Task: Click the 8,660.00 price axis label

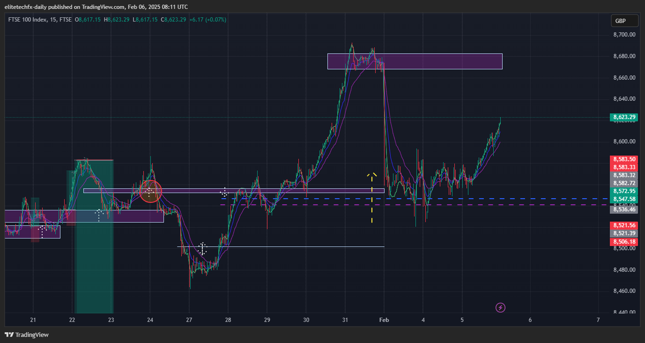Action: tap(624, 78)
